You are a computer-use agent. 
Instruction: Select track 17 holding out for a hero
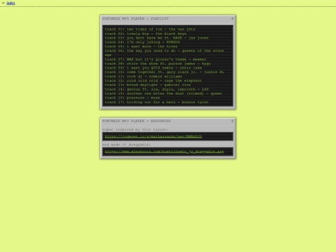point(157,102)
